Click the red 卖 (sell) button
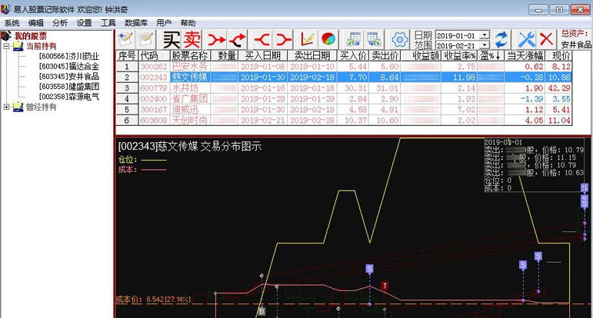The image size is (593, 318). click(192, 40)
